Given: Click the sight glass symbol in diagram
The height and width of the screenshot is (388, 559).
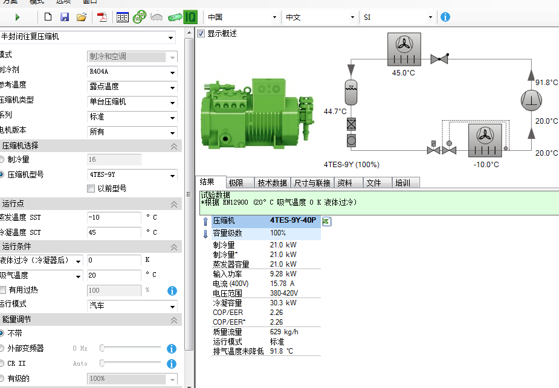Looking at the screenshot, I should 351,141.
